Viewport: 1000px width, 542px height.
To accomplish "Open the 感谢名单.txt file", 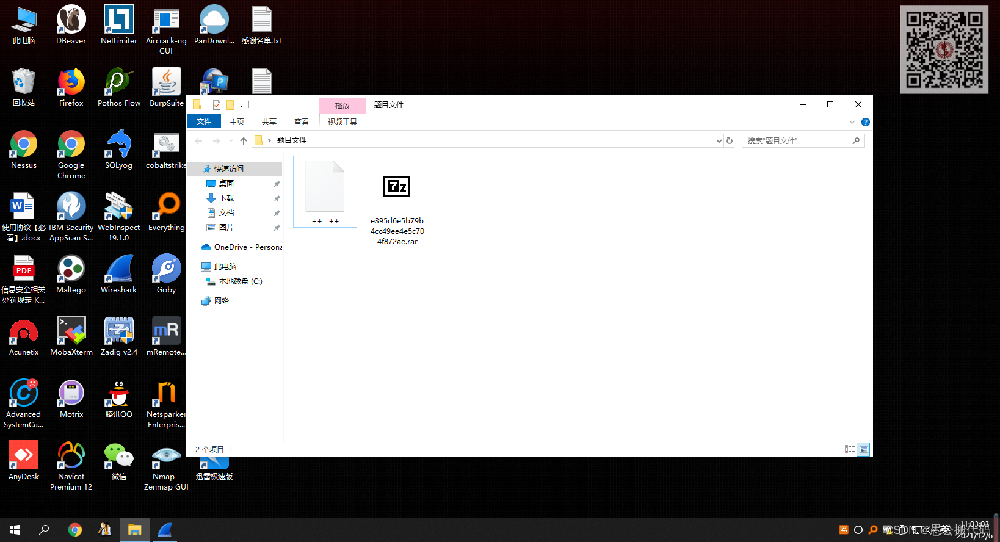I will coord(262,25).
